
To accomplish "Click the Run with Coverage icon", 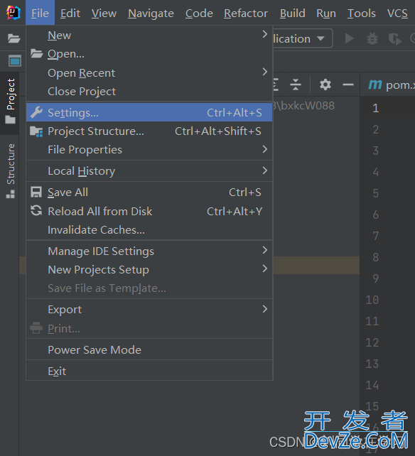I will [x=395, y=38].
